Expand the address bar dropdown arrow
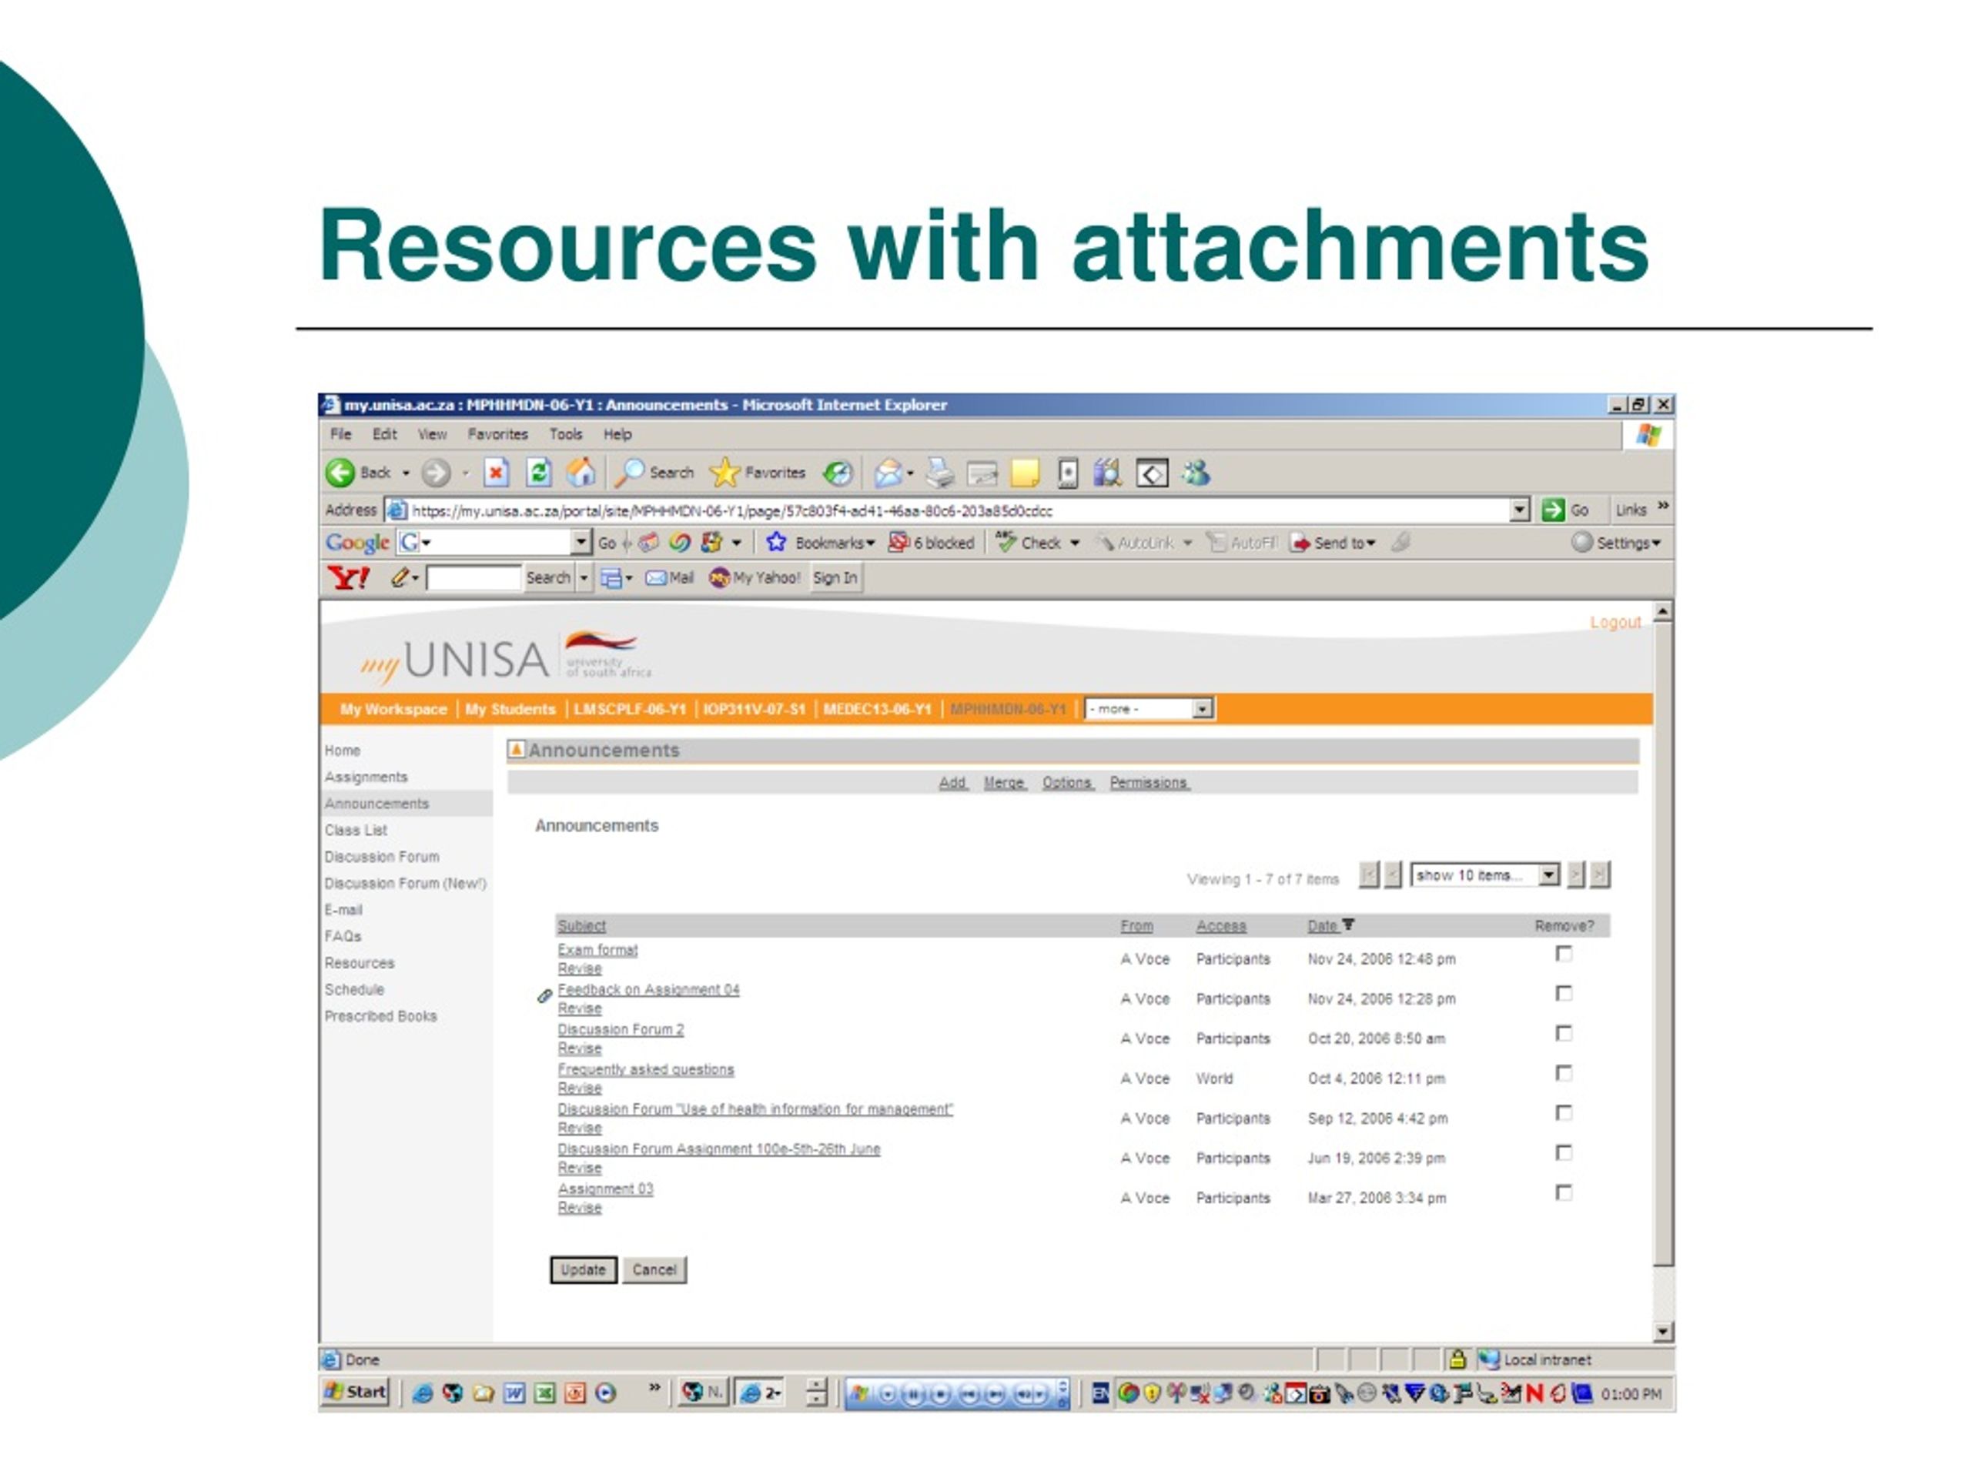Viewport: 1971px width, 1478px height. [x=1520, y=510]
